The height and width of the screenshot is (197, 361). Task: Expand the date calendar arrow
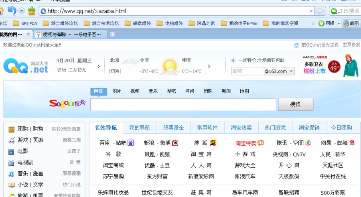point(99,66)
